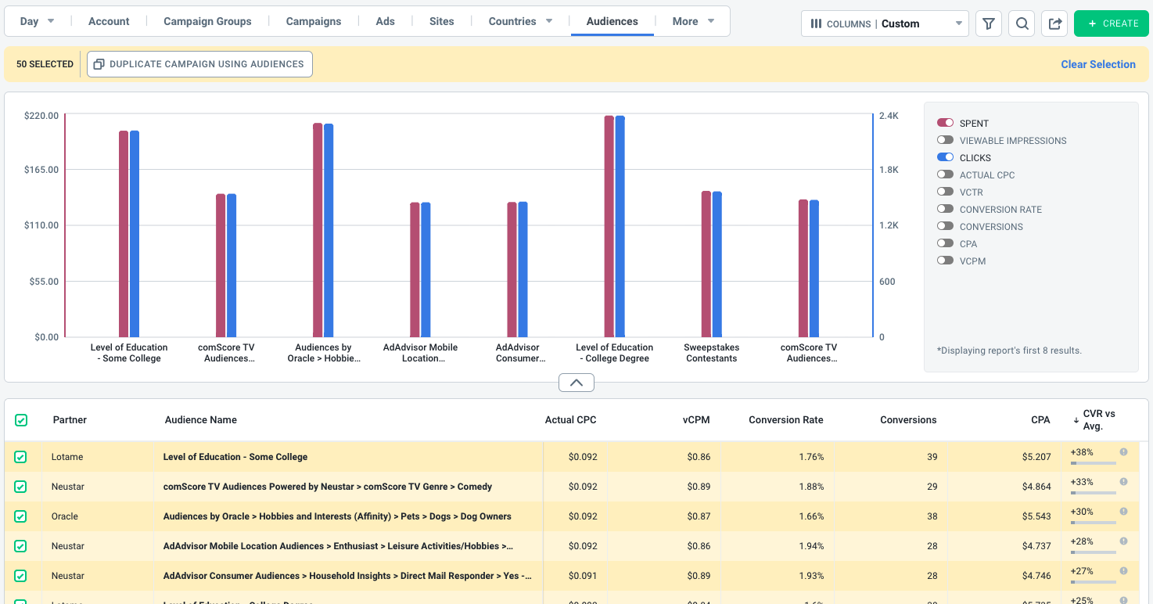Click Duplicate Campaign Using Audiences button
The width and height of the screenshot is (1153, 604).
coord(199,64)
